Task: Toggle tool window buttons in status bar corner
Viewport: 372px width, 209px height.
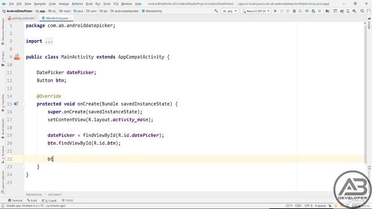Action: [2, 206]
